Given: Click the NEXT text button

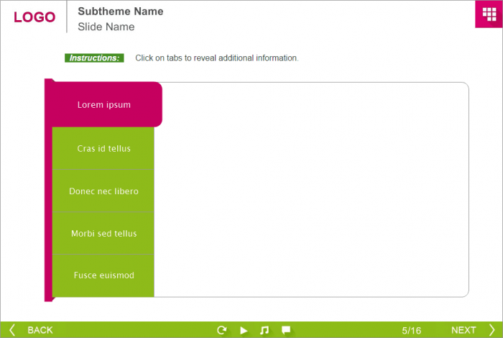Looking at the screenshot, I should point(463,330).
